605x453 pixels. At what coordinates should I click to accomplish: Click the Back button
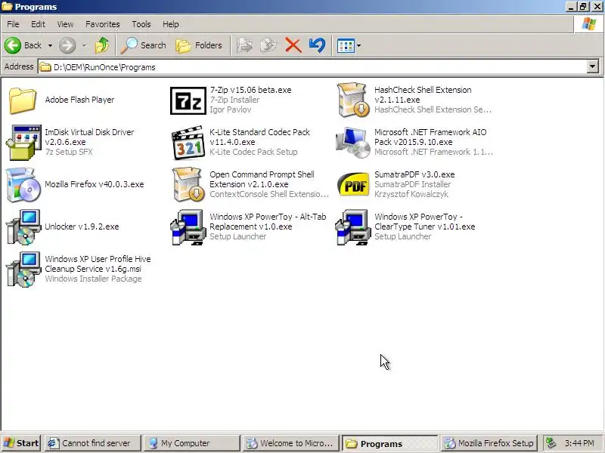pos(23,45)
